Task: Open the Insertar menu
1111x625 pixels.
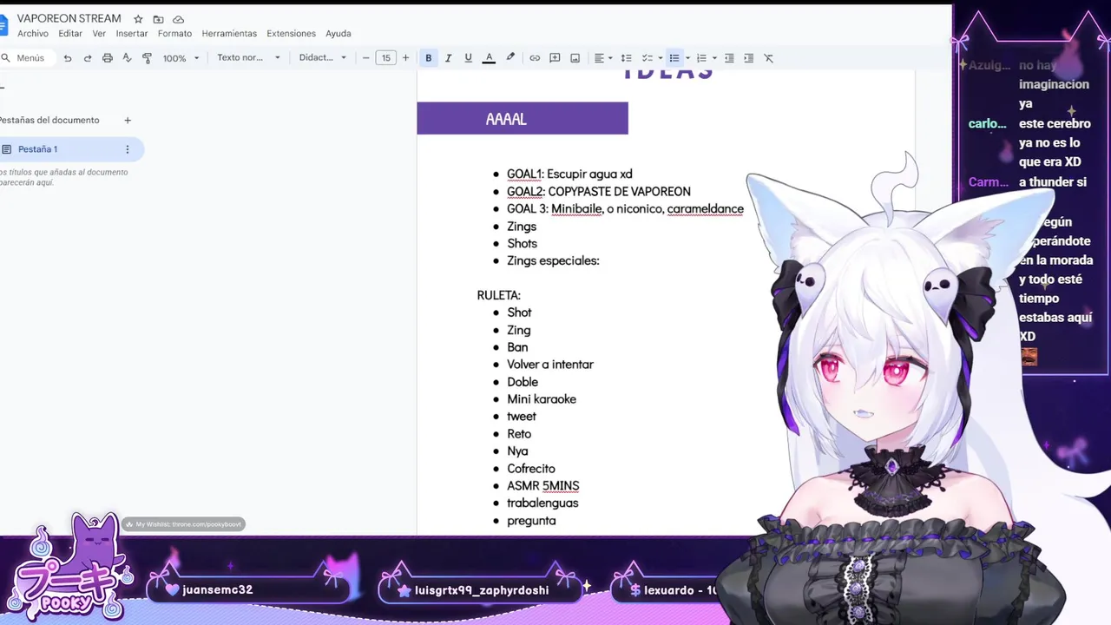Action: 132,34
